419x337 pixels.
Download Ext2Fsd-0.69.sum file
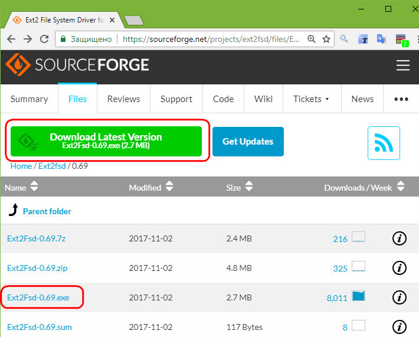coord(40,327)
